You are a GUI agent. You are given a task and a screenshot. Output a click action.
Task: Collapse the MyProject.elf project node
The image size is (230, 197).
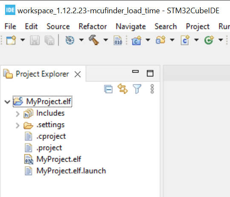tap(7, 102)
